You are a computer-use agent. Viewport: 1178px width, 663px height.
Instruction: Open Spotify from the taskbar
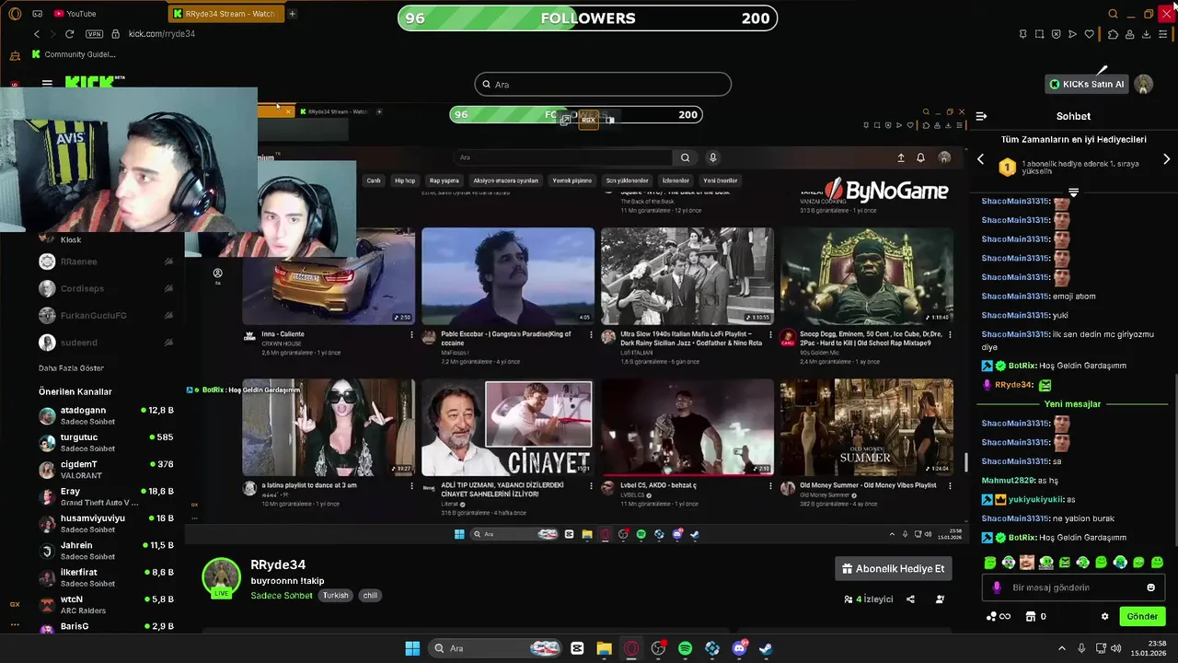(685, 648)
